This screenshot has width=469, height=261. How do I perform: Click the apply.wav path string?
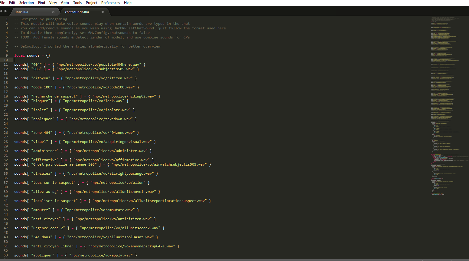(101, 255)
